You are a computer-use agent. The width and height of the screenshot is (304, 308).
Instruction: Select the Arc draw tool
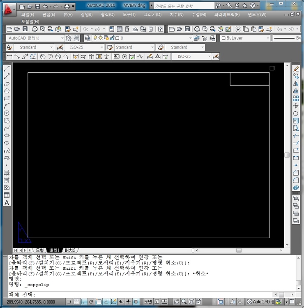7,106
